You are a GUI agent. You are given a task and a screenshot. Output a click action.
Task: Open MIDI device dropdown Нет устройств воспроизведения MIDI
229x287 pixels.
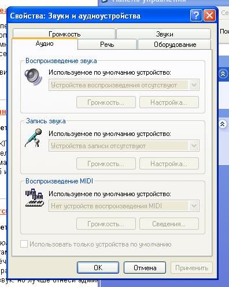pyautogui.click(x=124, y=206)
